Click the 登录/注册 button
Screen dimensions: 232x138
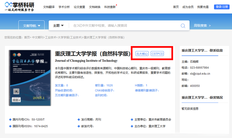coord(222,7)
